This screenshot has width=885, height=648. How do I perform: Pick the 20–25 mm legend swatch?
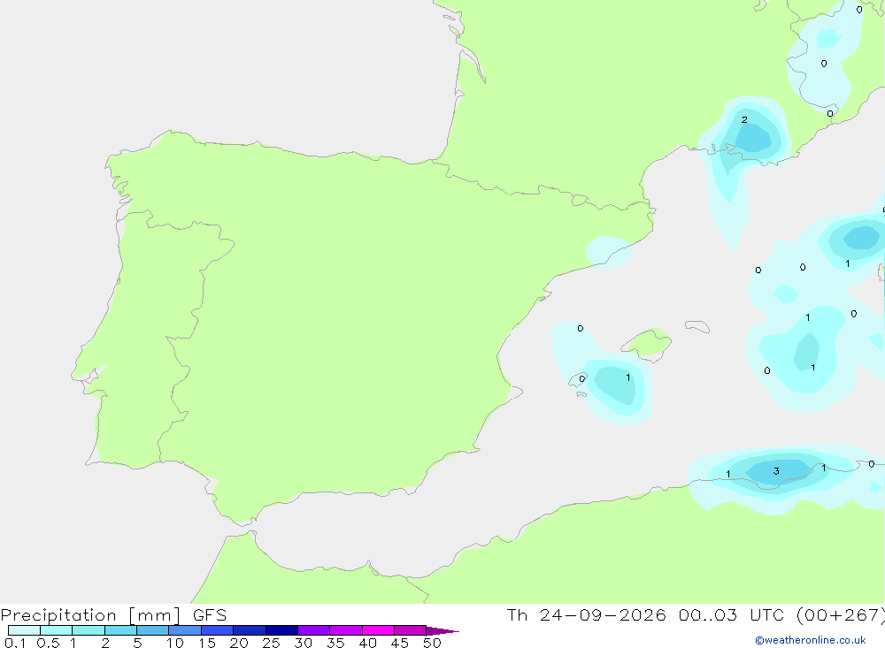(250, 630)
